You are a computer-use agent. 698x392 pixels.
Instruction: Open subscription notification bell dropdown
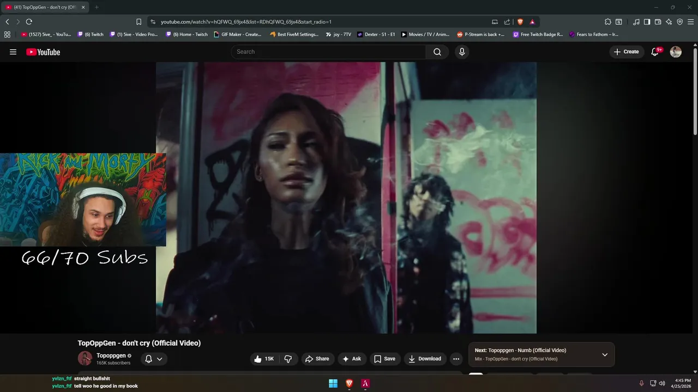[154, 359]
